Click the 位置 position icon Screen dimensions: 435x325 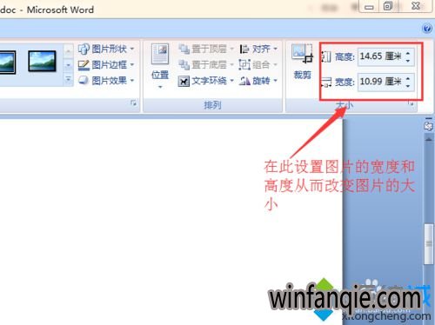tap(160, 54)
